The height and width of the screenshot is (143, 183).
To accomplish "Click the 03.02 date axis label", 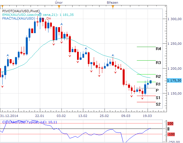I will click(x=61, y=116).
